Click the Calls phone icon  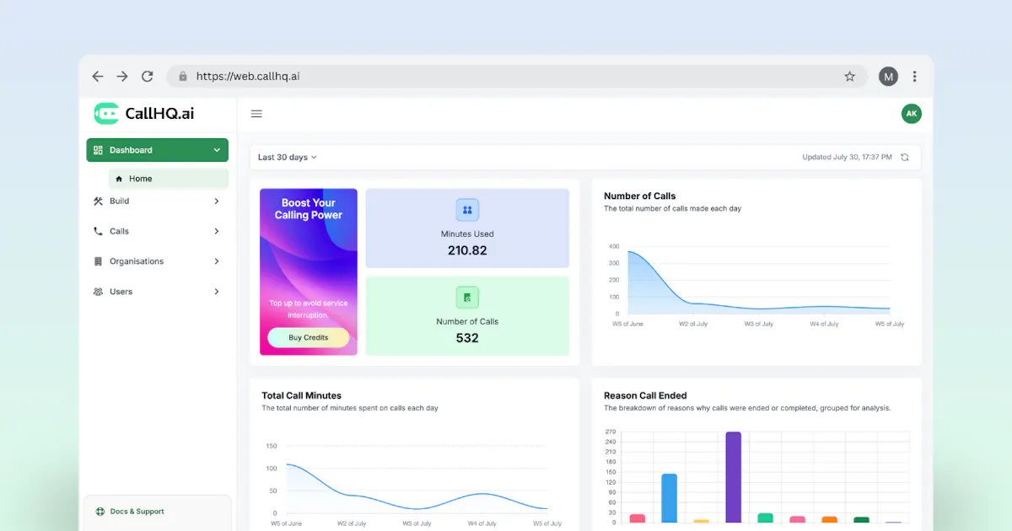tap(98, 231)
